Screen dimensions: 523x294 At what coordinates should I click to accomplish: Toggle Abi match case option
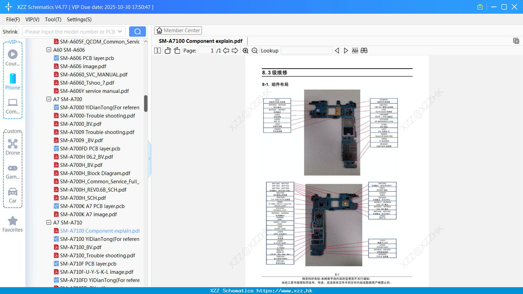pos(355,50)
